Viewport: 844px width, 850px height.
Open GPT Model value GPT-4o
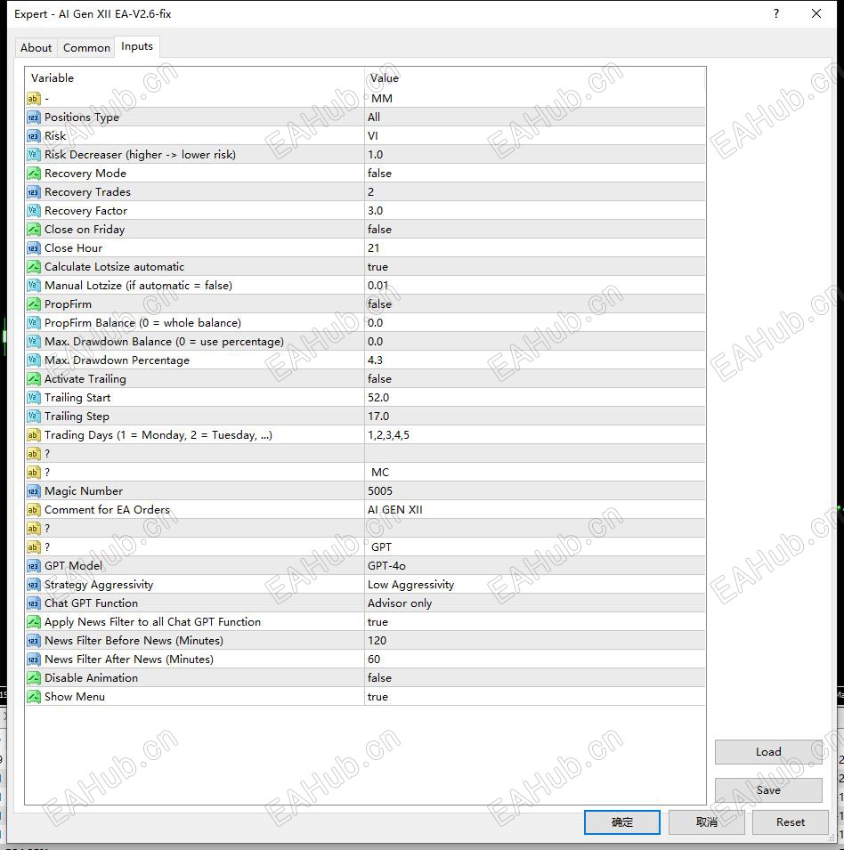coord(535,566)
